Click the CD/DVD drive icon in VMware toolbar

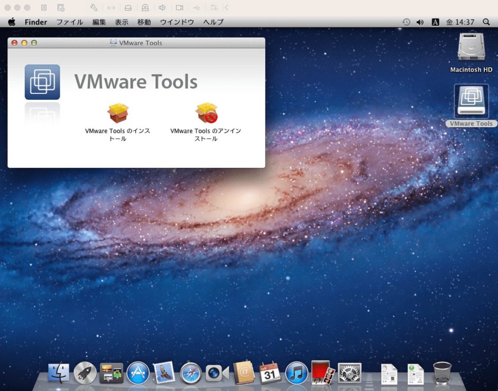pyautogui.click(x=145, y=8)
